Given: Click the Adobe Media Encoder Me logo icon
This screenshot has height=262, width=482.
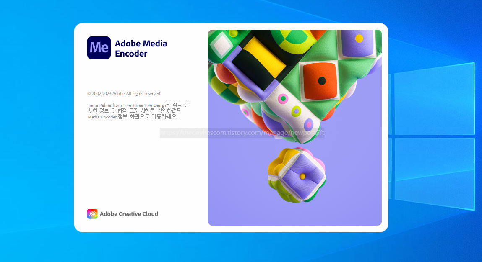Looking at the screenshot, I should (99, 48).
